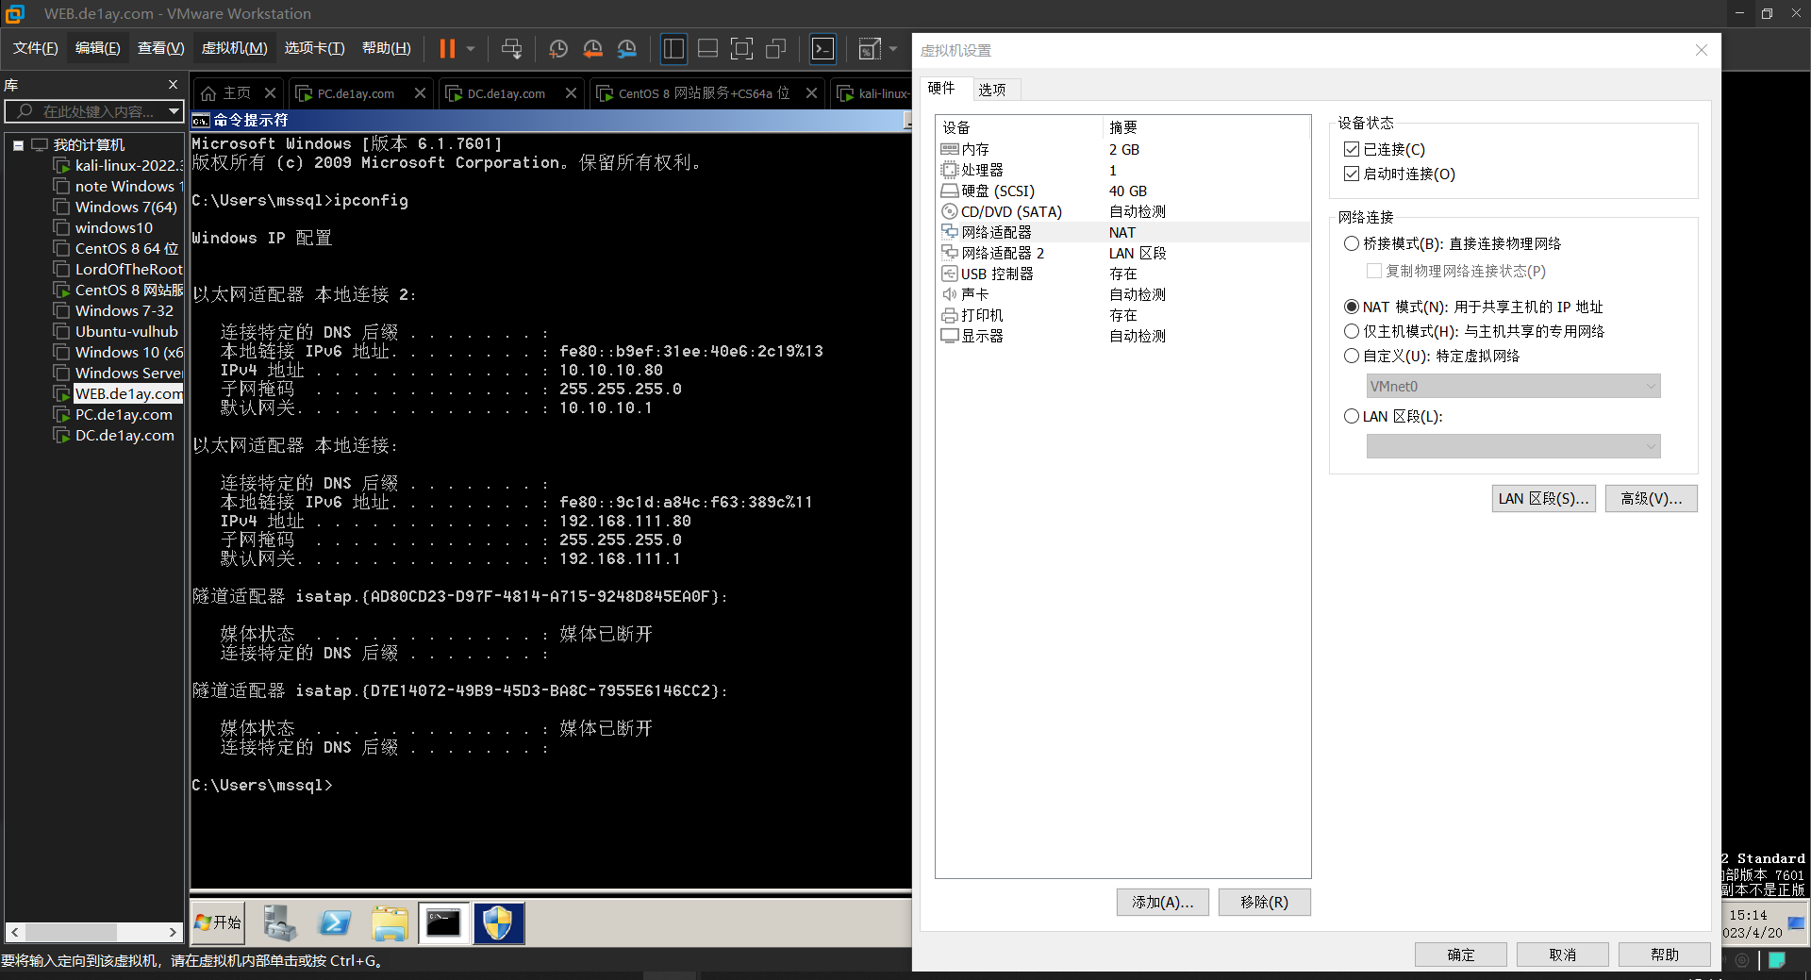Image resolution: width=1811 pixels, height=980 pixels.
Task: Select the 显示器 display device row
Action: click(x=1122, y=336)
